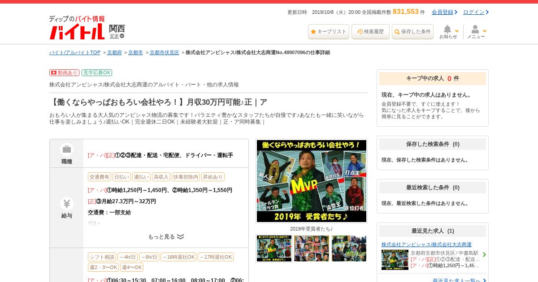Click the 2019年受賞者たち♪ photo caption
Screen dimensions: 538x282
[312, 229]
